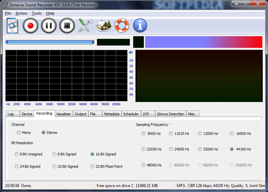Close the Sonarca Sound Recorder window

(x=258, y=3)
